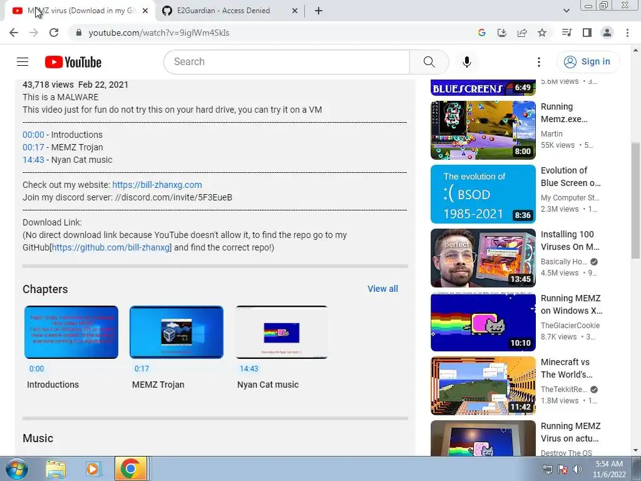Viewport: 641px width, 481px height.
Task: Jump to 00:17 MEMZ Trojan timestamp link
Action: (33, 147)
